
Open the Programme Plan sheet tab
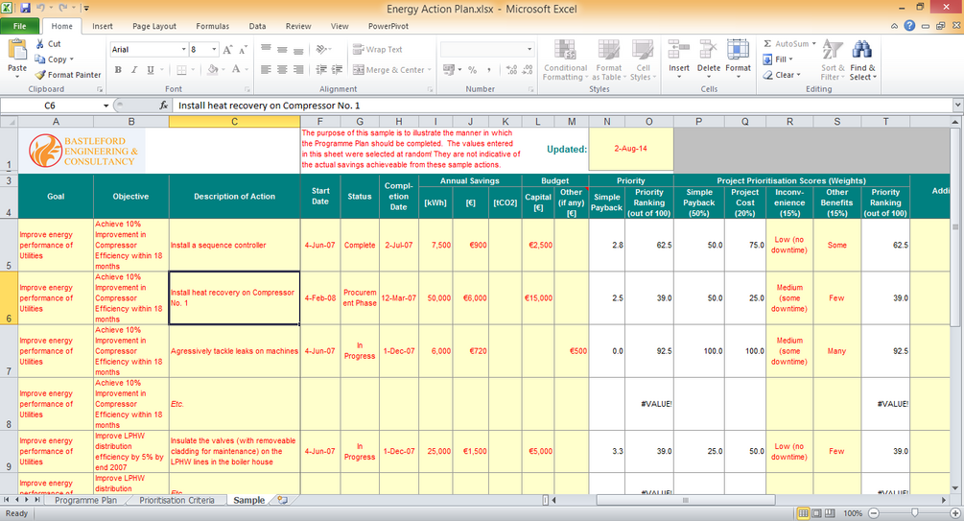85,500
